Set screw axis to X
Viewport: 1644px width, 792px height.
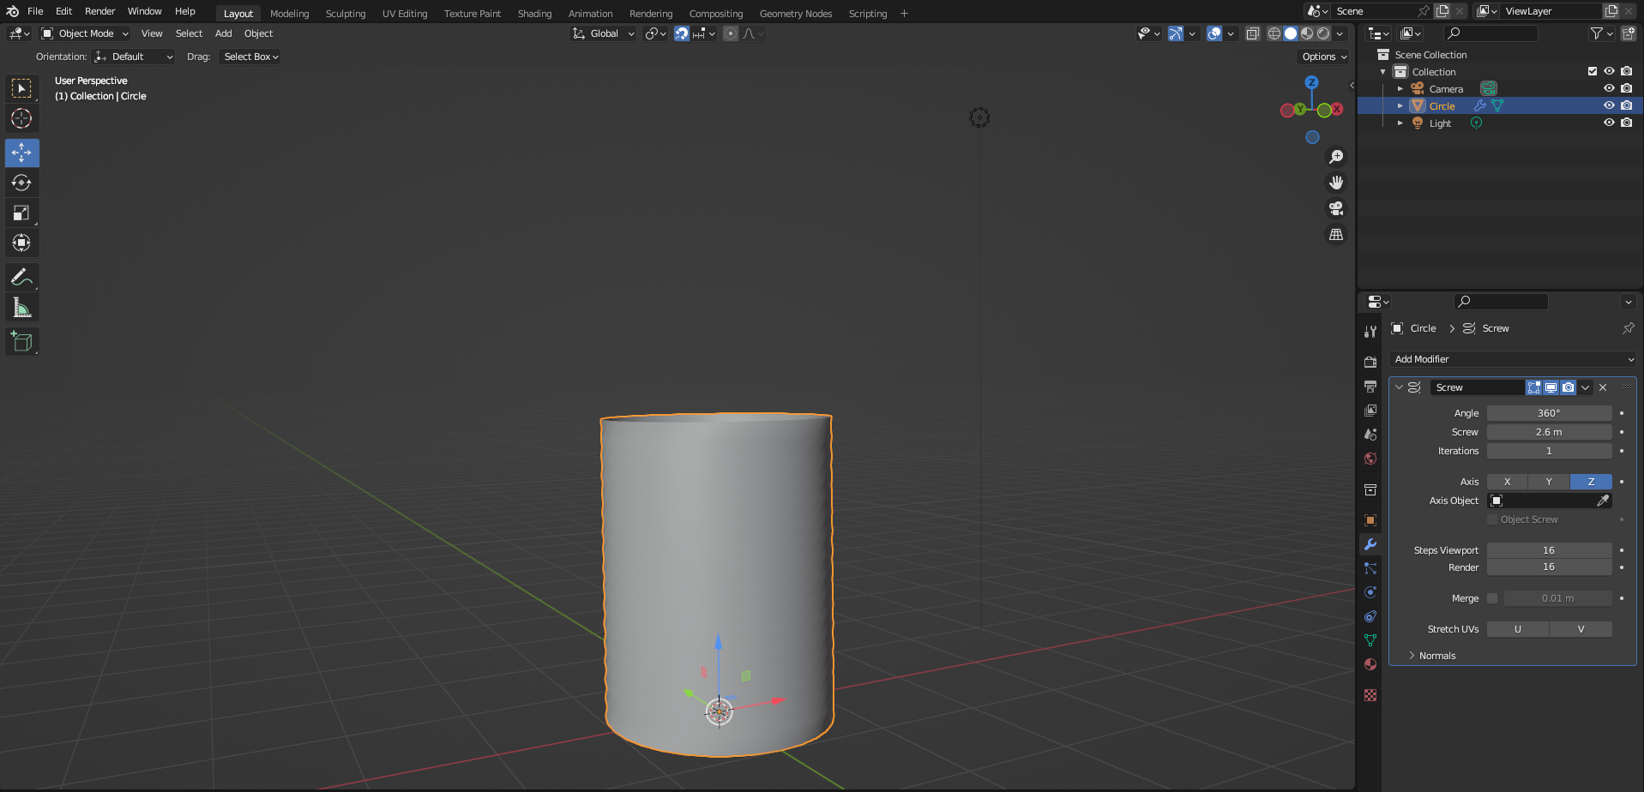click(1507, 482)
